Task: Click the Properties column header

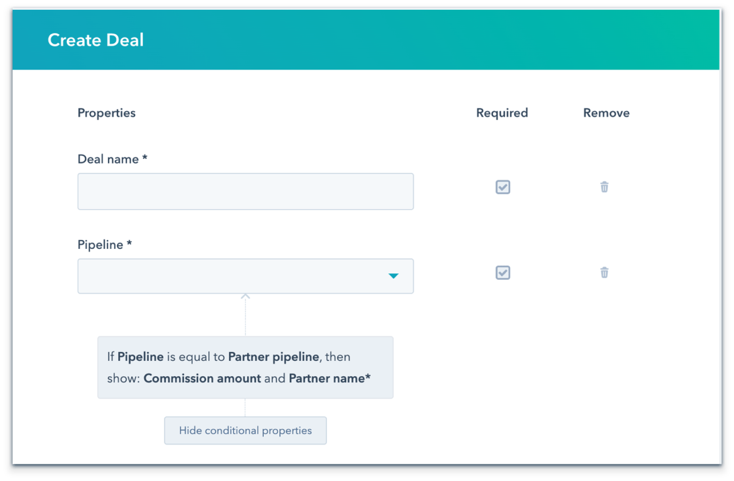Action: click(106, 113)
